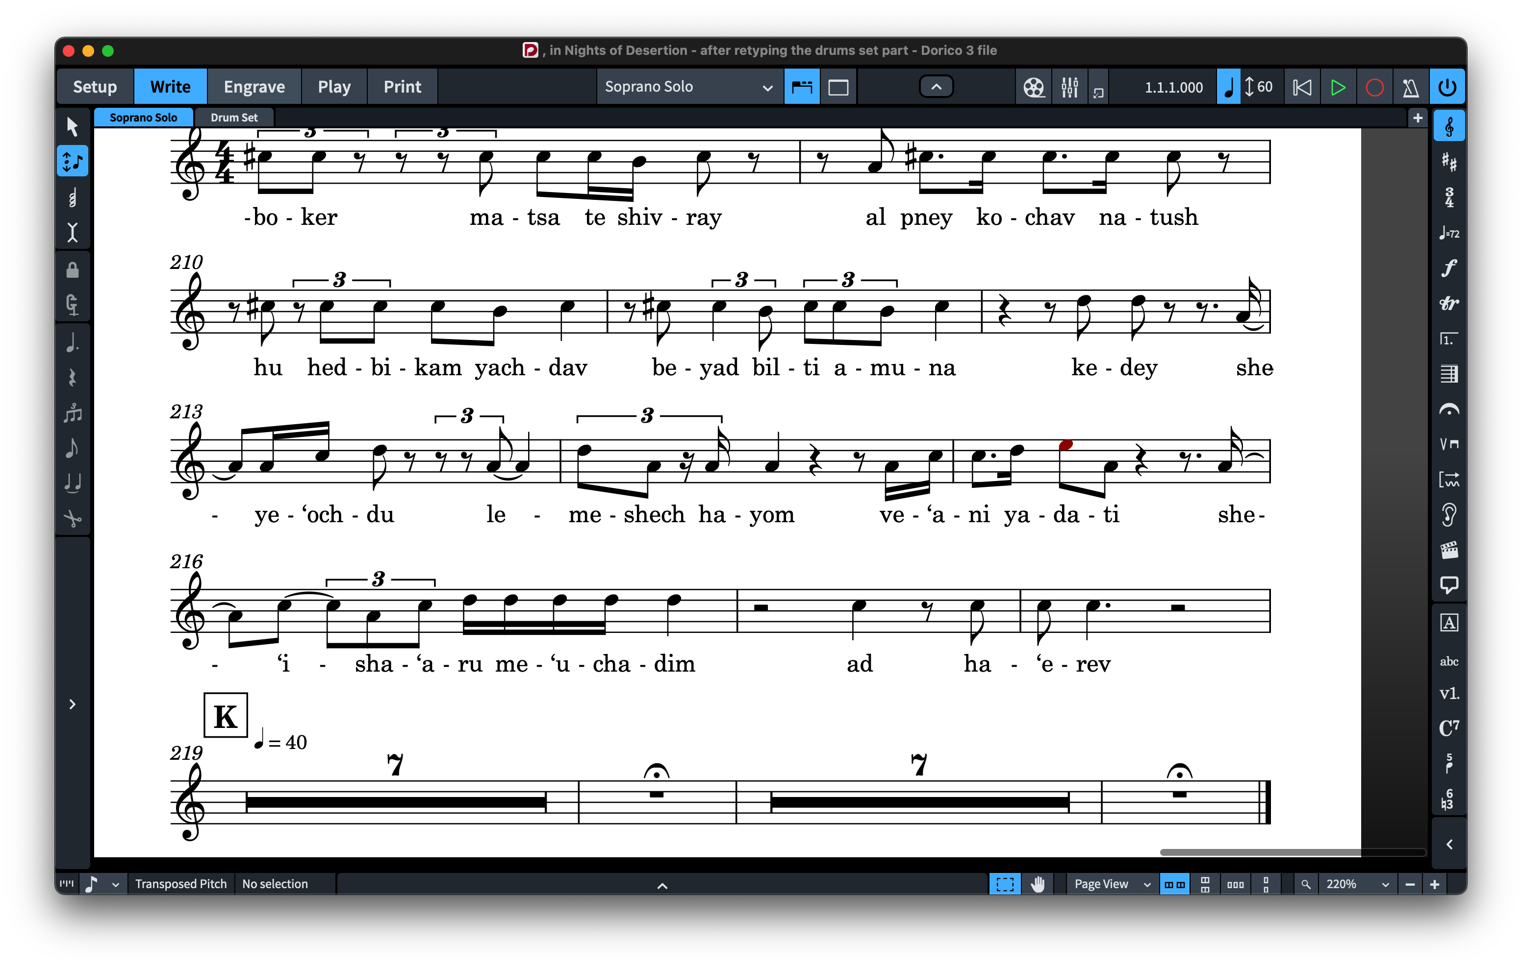Open the Dynamics panel
Viewport: 1522px width, 967px height.
coord(1448,268)
